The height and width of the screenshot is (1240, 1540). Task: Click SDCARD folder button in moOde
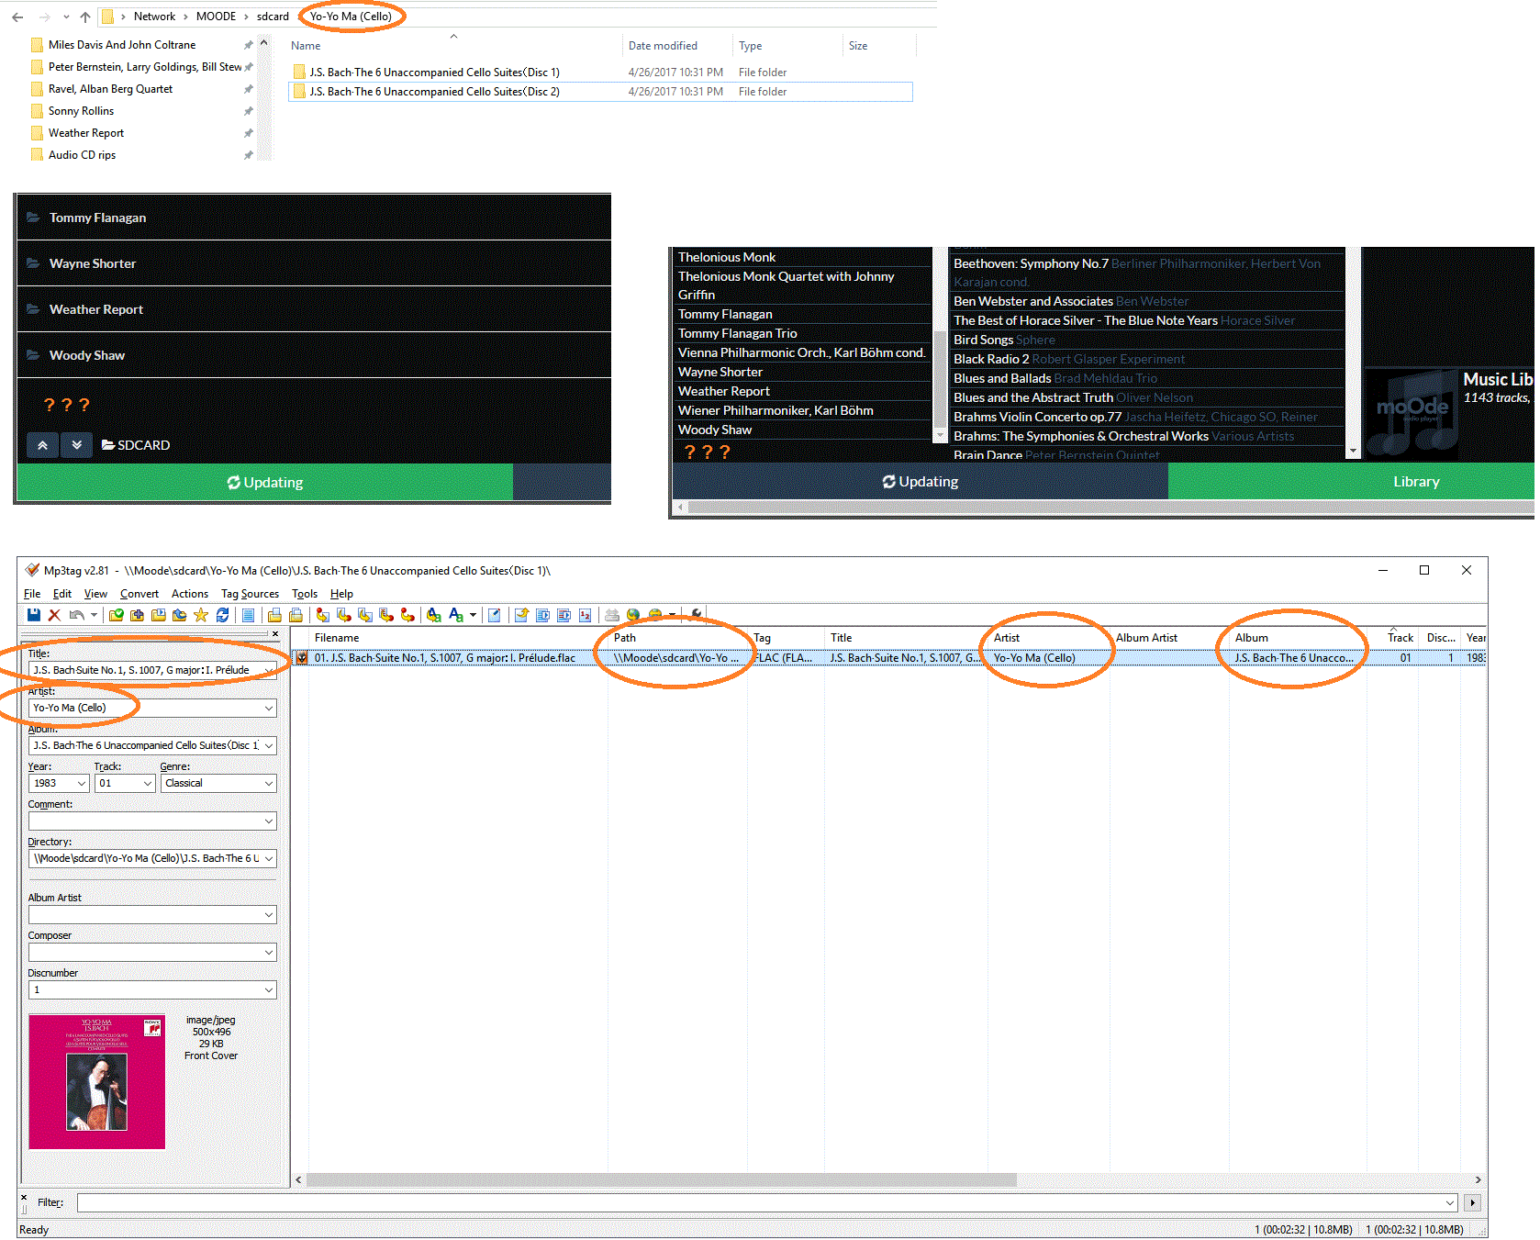(136, 445)
